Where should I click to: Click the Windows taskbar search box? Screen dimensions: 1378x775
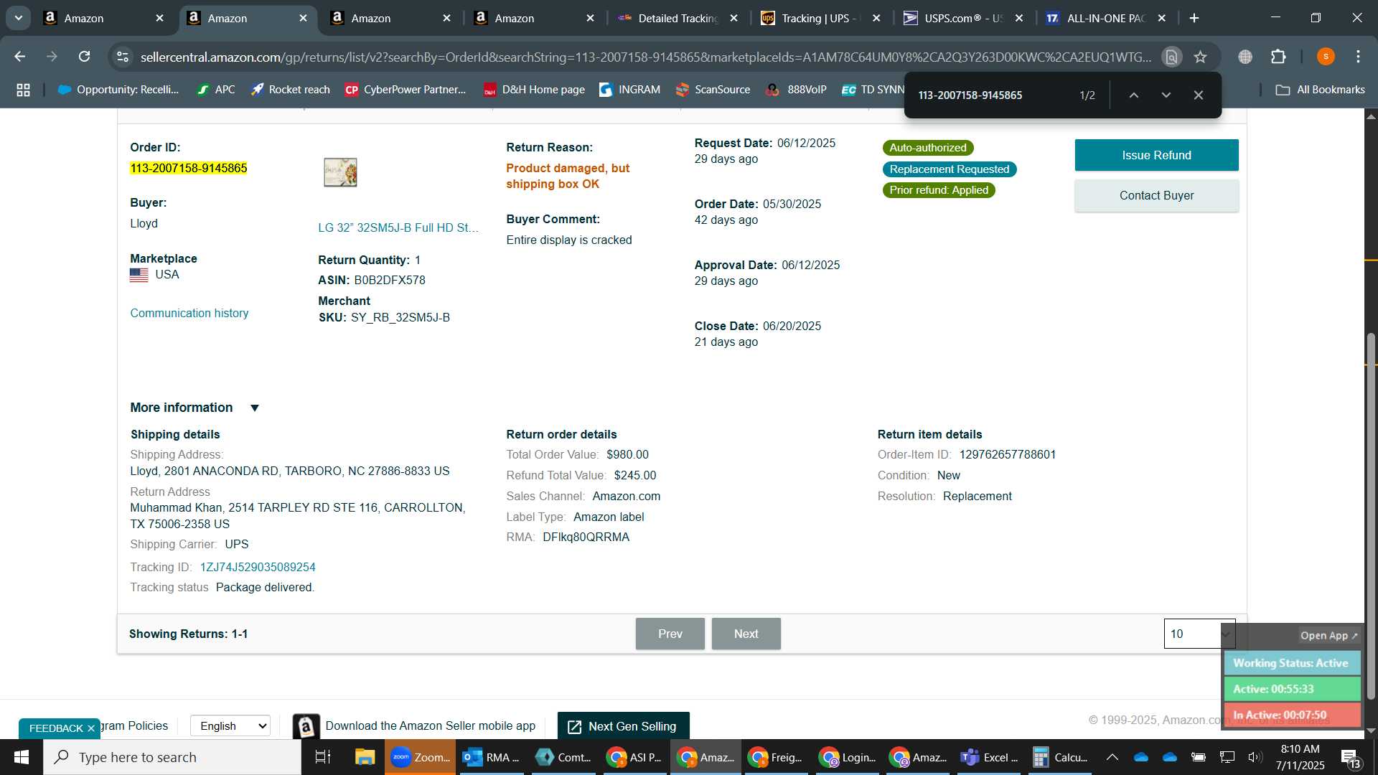(x=172, y=757)
